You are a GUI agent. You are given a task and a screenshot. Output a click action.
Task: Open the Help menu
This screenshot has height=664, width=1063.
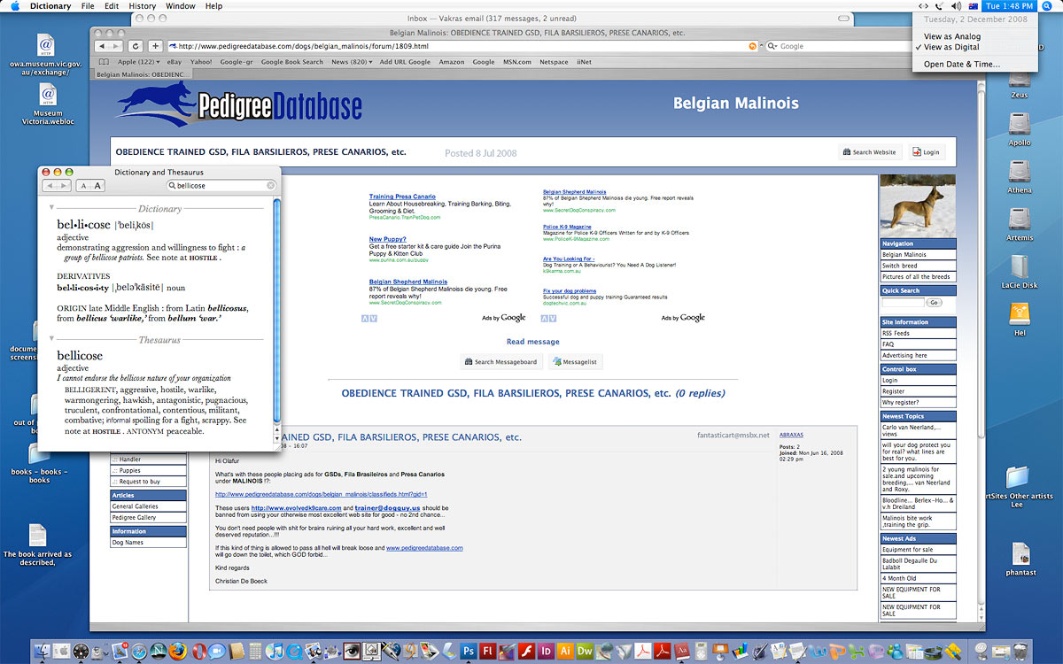(x=213, y=6)
